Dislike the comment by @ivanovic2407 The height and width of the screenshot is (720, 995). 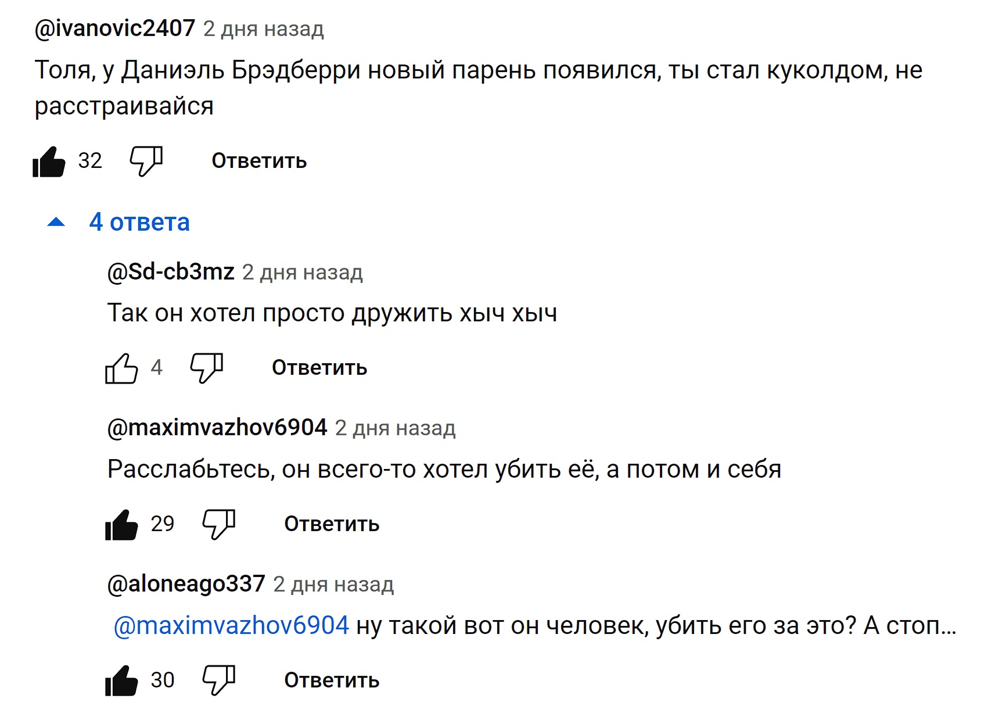click(x=146, y=161)
